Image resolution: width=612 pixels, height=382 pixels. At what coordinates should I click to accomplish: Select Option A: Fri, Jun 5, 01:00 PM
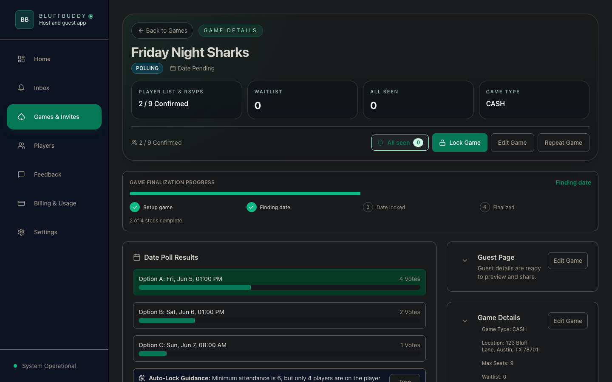click(x=279, y=282)
